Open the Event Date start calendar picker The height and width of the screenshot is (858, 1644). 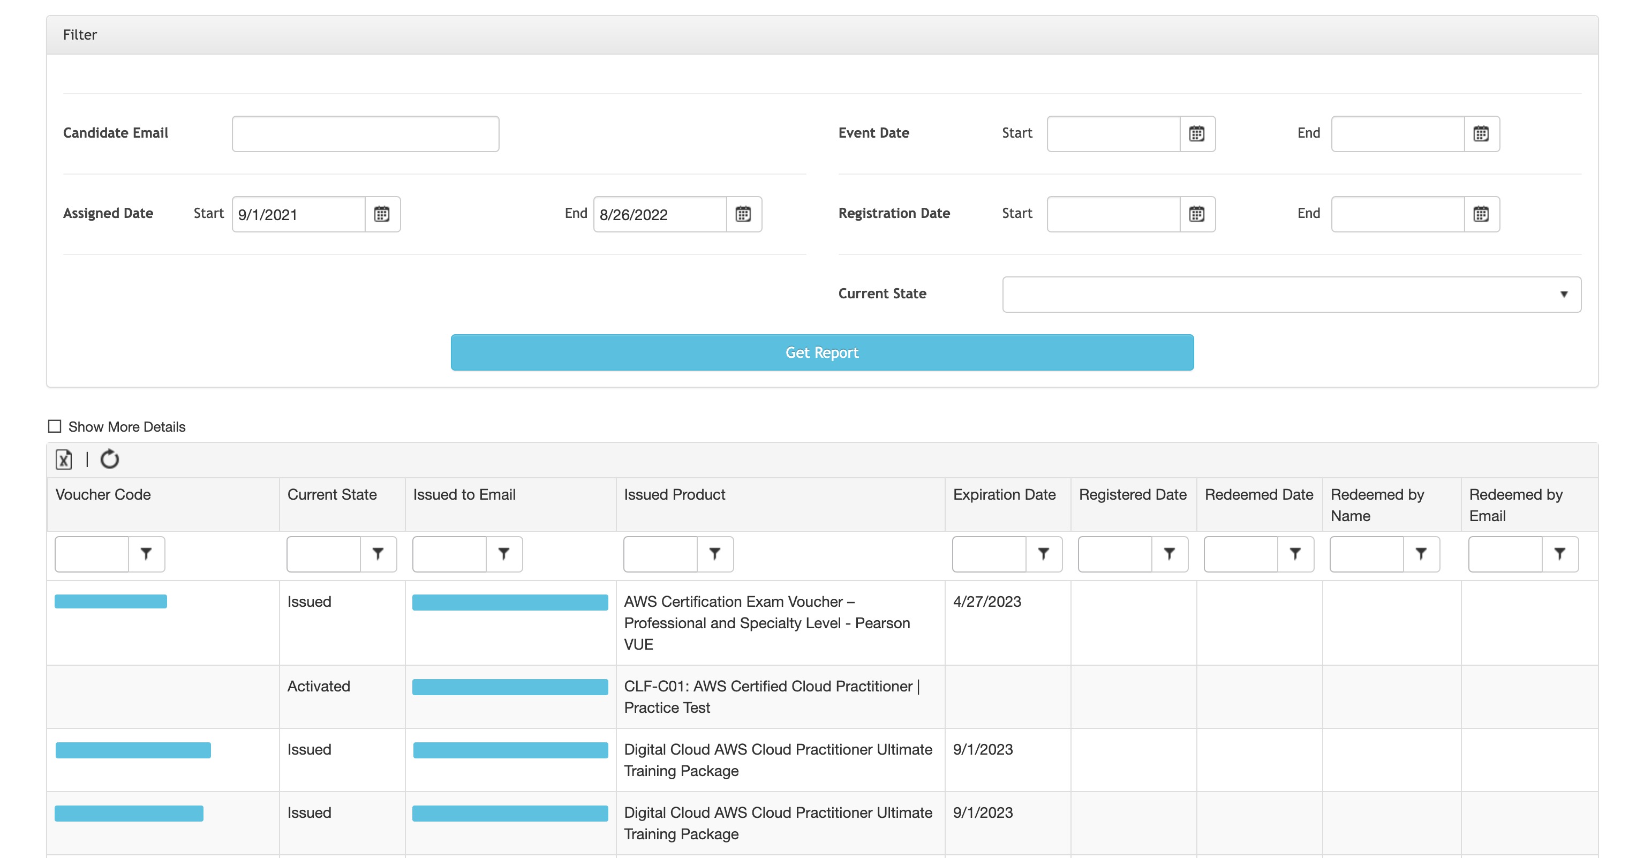(1197, 133)
